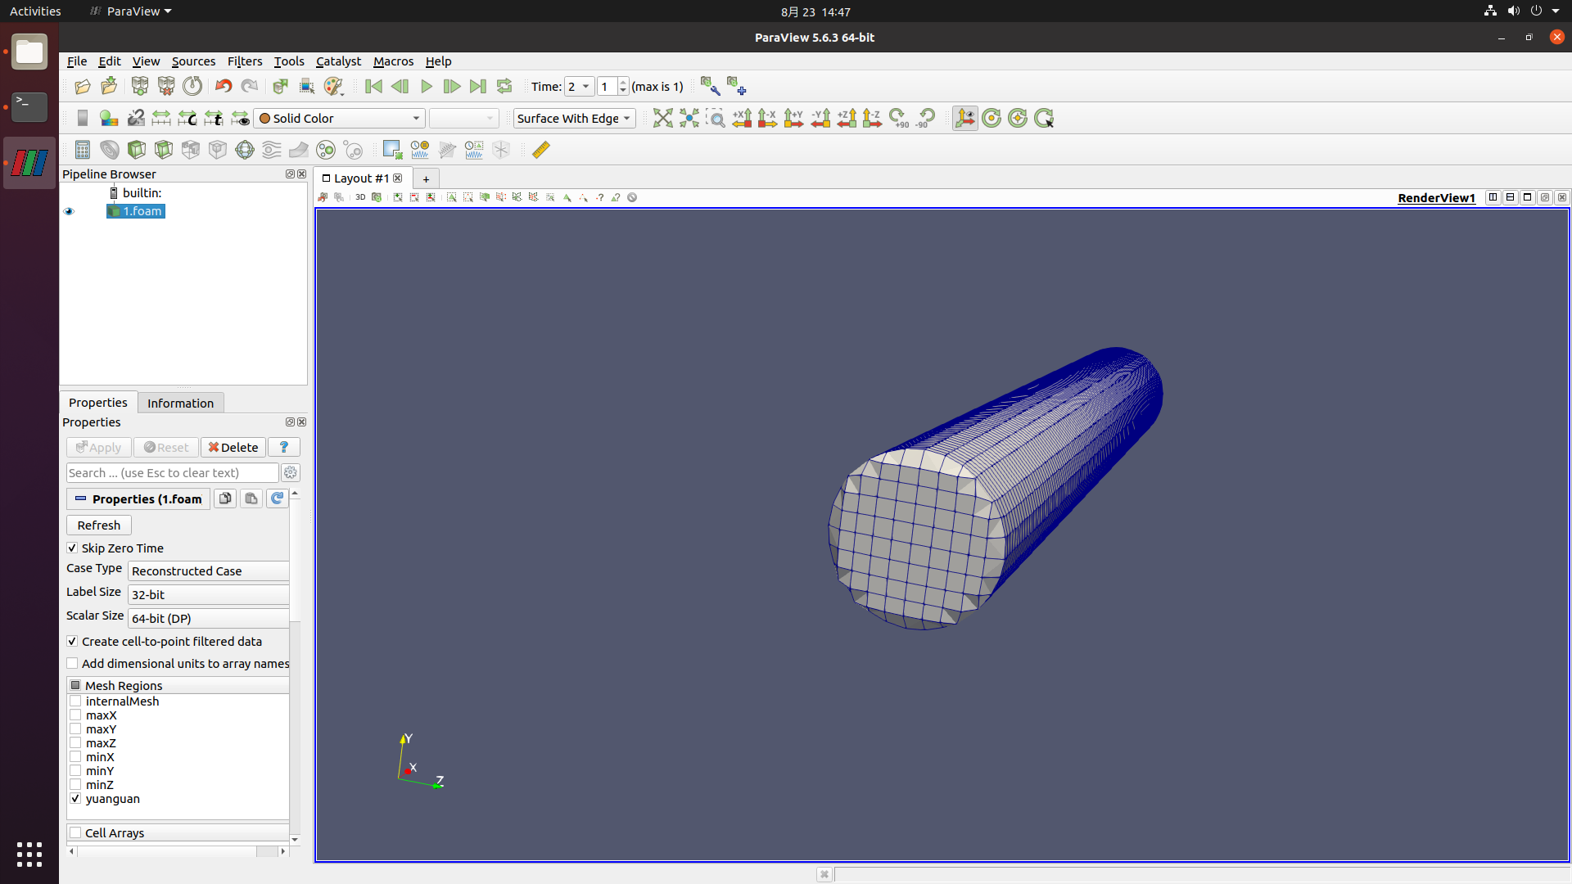Apply the Glyph filter icon
This screenshot has width=1572, height=884.
coord(245,150)
